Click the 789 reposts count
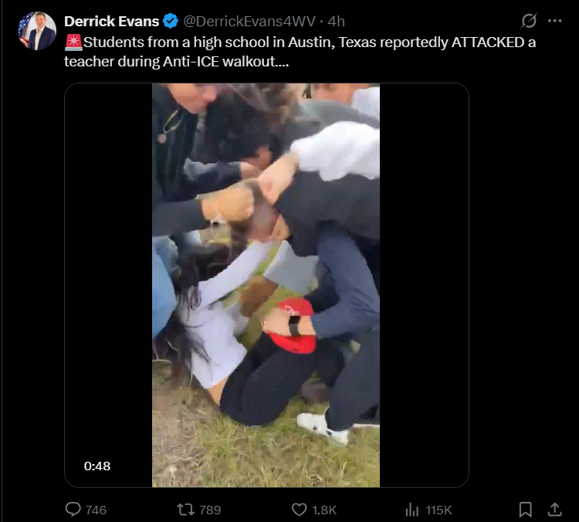 [x=210, y=510]
